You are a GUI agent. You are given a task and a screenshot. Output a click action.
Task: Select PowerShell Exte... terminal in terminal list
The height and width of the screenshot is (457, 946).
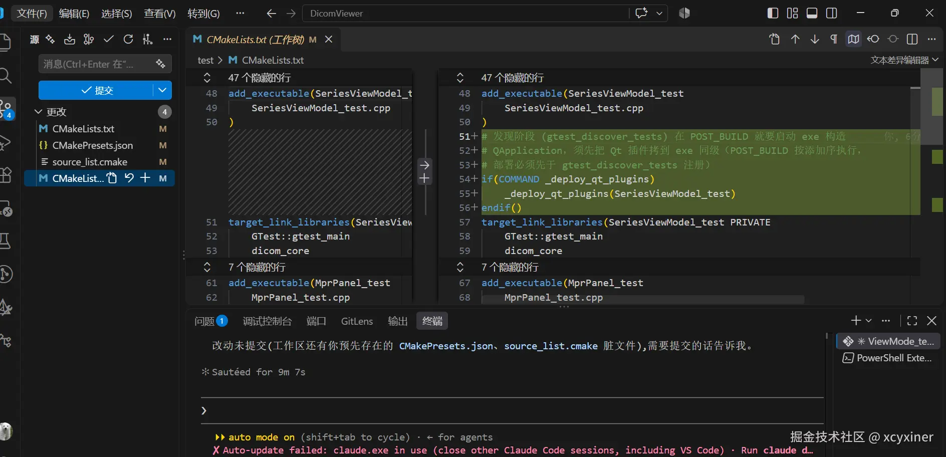click(887, 358)
